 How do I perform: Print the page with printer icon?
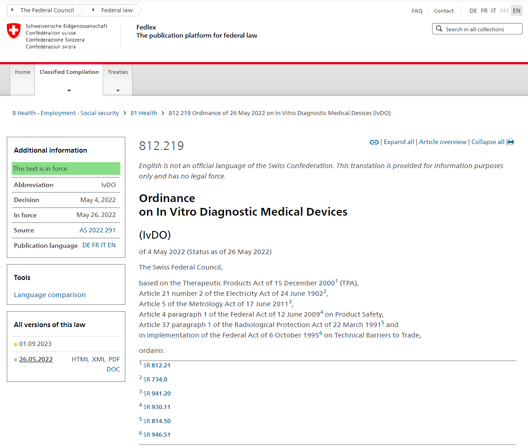pyautogui.click(x=511, y=142)
